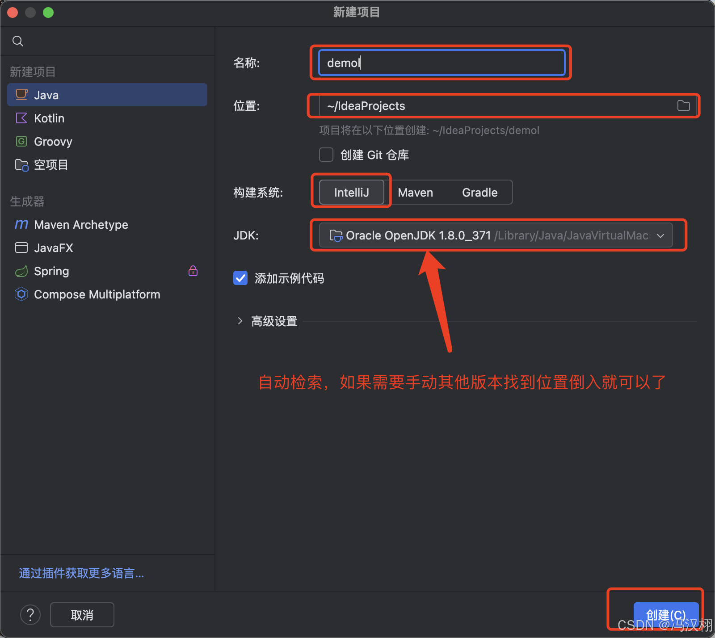
Task: Open 通过插件获取更多语言 link
Action: point(81,573)
